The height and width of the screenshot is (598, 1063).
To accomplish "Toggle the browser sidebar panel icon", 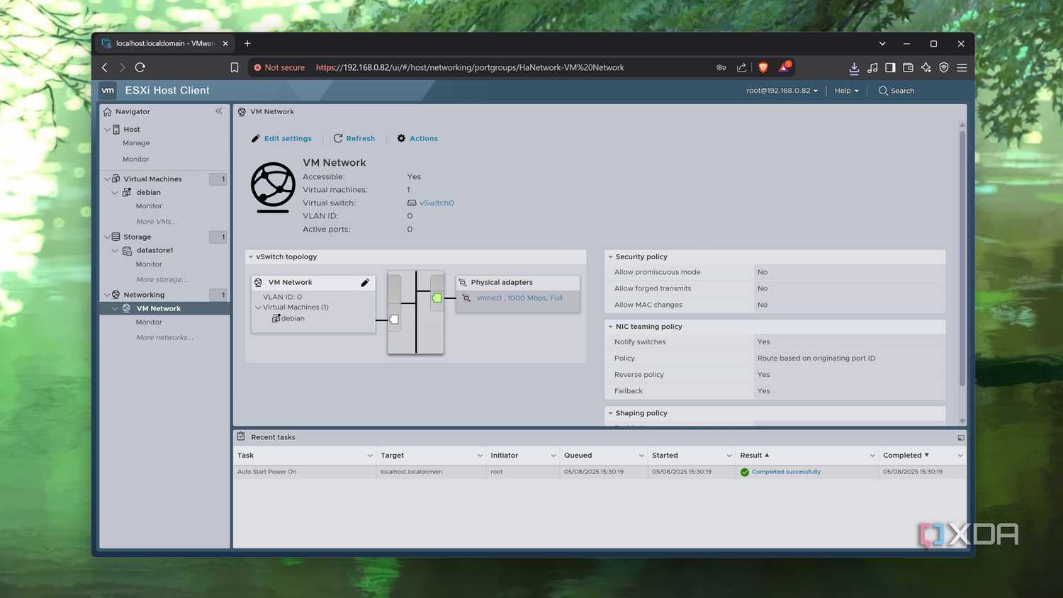I will 890,67.
